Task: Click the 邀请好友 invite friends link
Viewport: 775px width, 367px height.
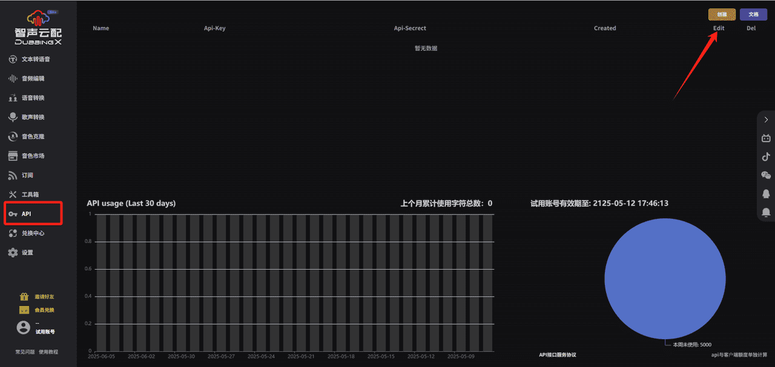Action: (x=44, y=297)
